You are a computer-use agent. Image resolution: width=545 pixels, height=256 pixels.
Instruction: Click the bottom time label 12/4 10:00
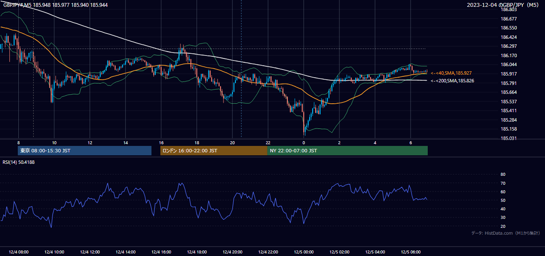pyautogui.click(x=54, y=252)
